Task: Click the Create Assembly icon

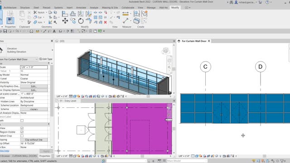Action: tap(137, 14)
